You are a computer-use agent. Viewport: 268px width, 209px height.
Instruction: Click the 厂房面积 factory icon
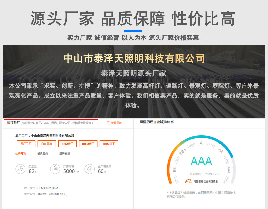pyautogui.click(x=55, y=169)
